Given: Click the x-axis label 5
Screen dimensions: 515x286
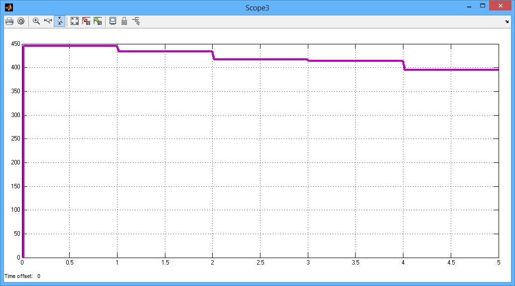Looking at the screenshot, I should tap(499, 263).
